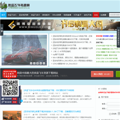Screen dimensions: 120x120
Task: Open the orange 布娃娃6 article thumbnail
Action: pos(12,115)
